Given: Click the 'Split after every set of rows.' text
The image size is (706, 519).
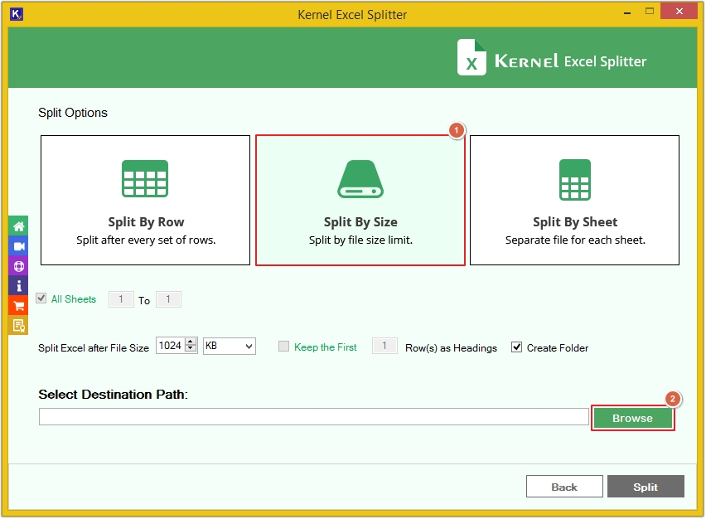Looking at the screenshot, I should point(146,240).
